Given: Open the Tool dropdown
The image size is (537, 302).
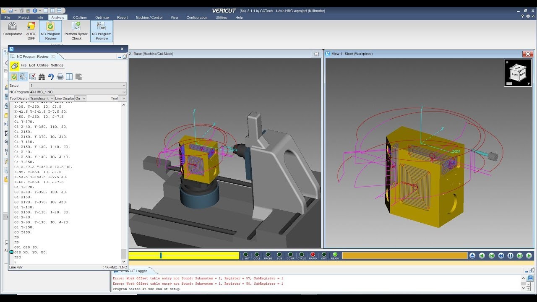Looking at the screenshot, I should pyautogui.click(x=122, y=98).
